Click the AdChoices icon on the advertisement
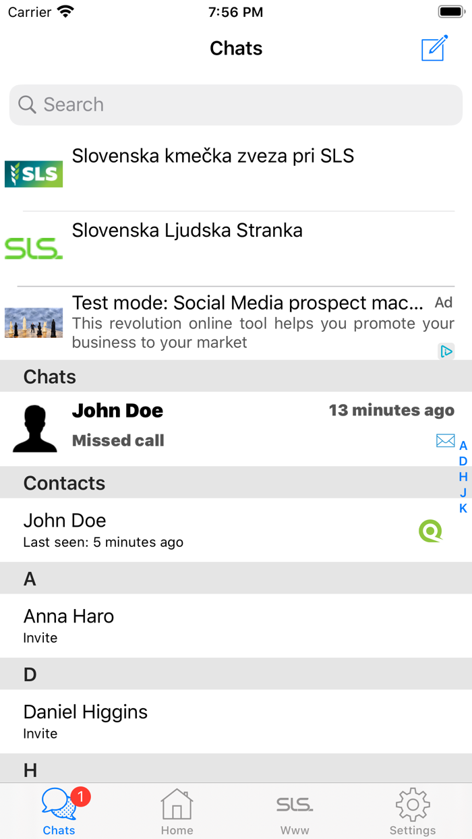This screenshot has width=472, height=839. (448, 351)
